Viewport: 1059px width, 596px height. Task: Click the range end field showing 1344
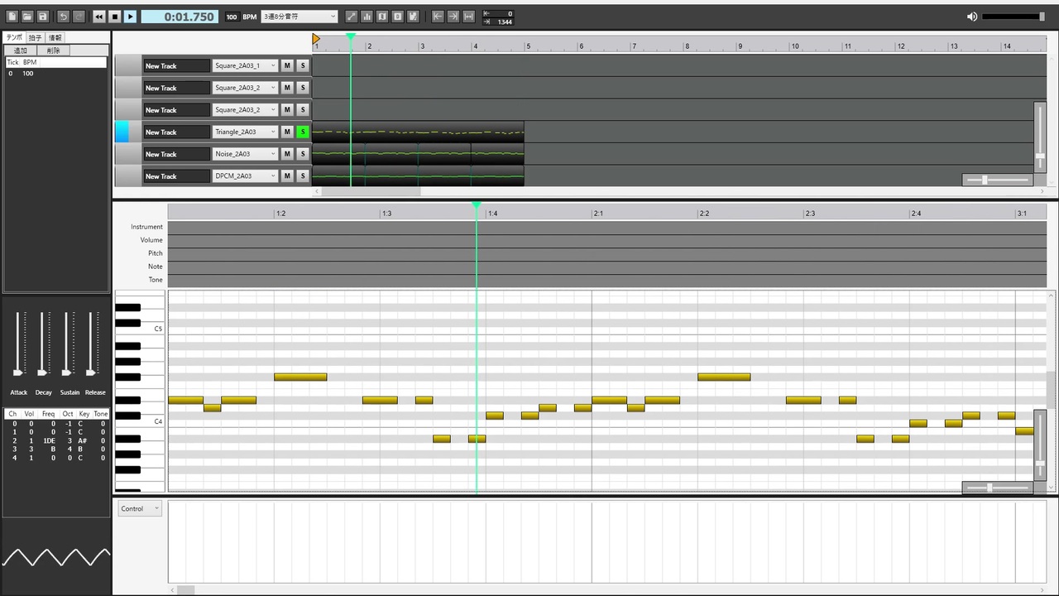pos(499,22)
